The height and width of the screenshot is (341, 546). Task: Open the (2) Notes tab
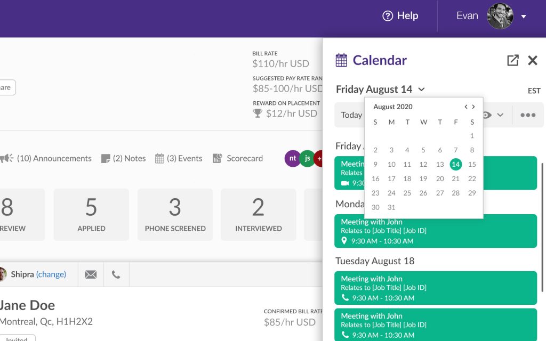click(x=123, y=158)
